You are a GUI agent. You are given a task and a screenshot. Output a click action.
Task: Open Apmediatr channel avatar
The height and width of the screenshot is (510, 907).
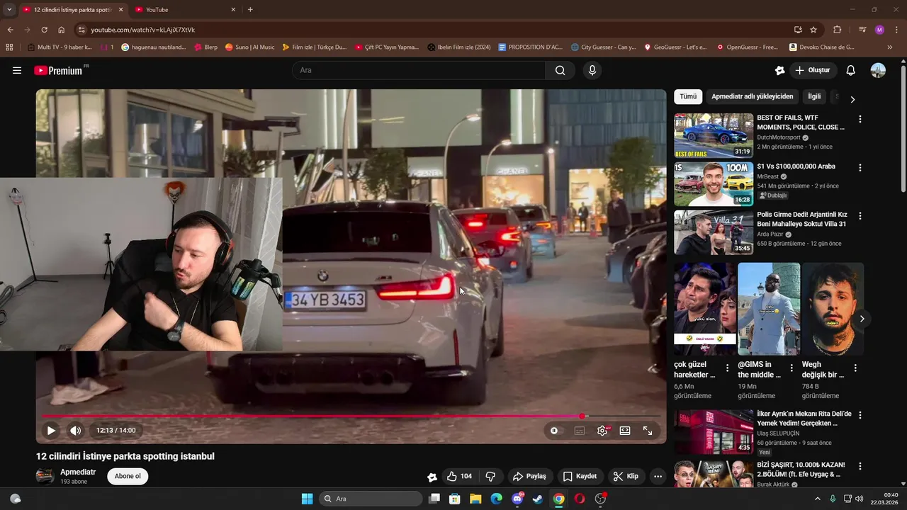(45, 476)
